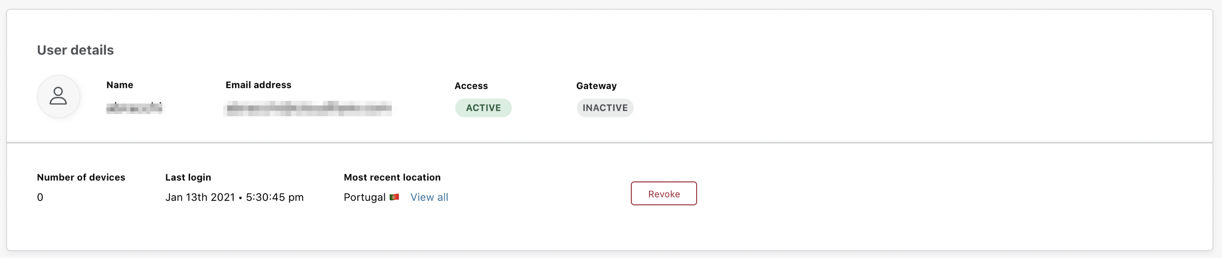Click the Jan 13th 2021 login date
The image size is (1222, 258).
click(200, 197)
